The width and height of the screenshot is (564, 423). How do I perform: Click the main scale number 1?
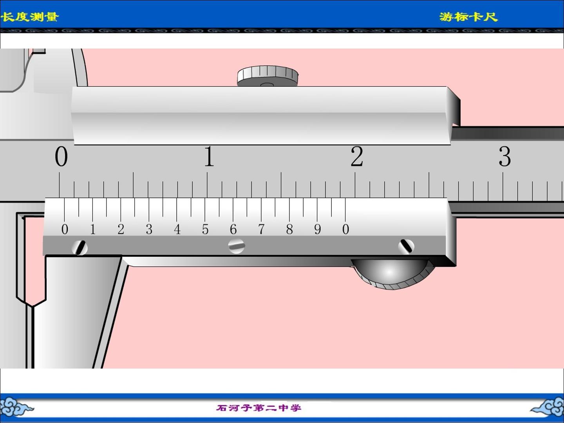coord(209,156)
